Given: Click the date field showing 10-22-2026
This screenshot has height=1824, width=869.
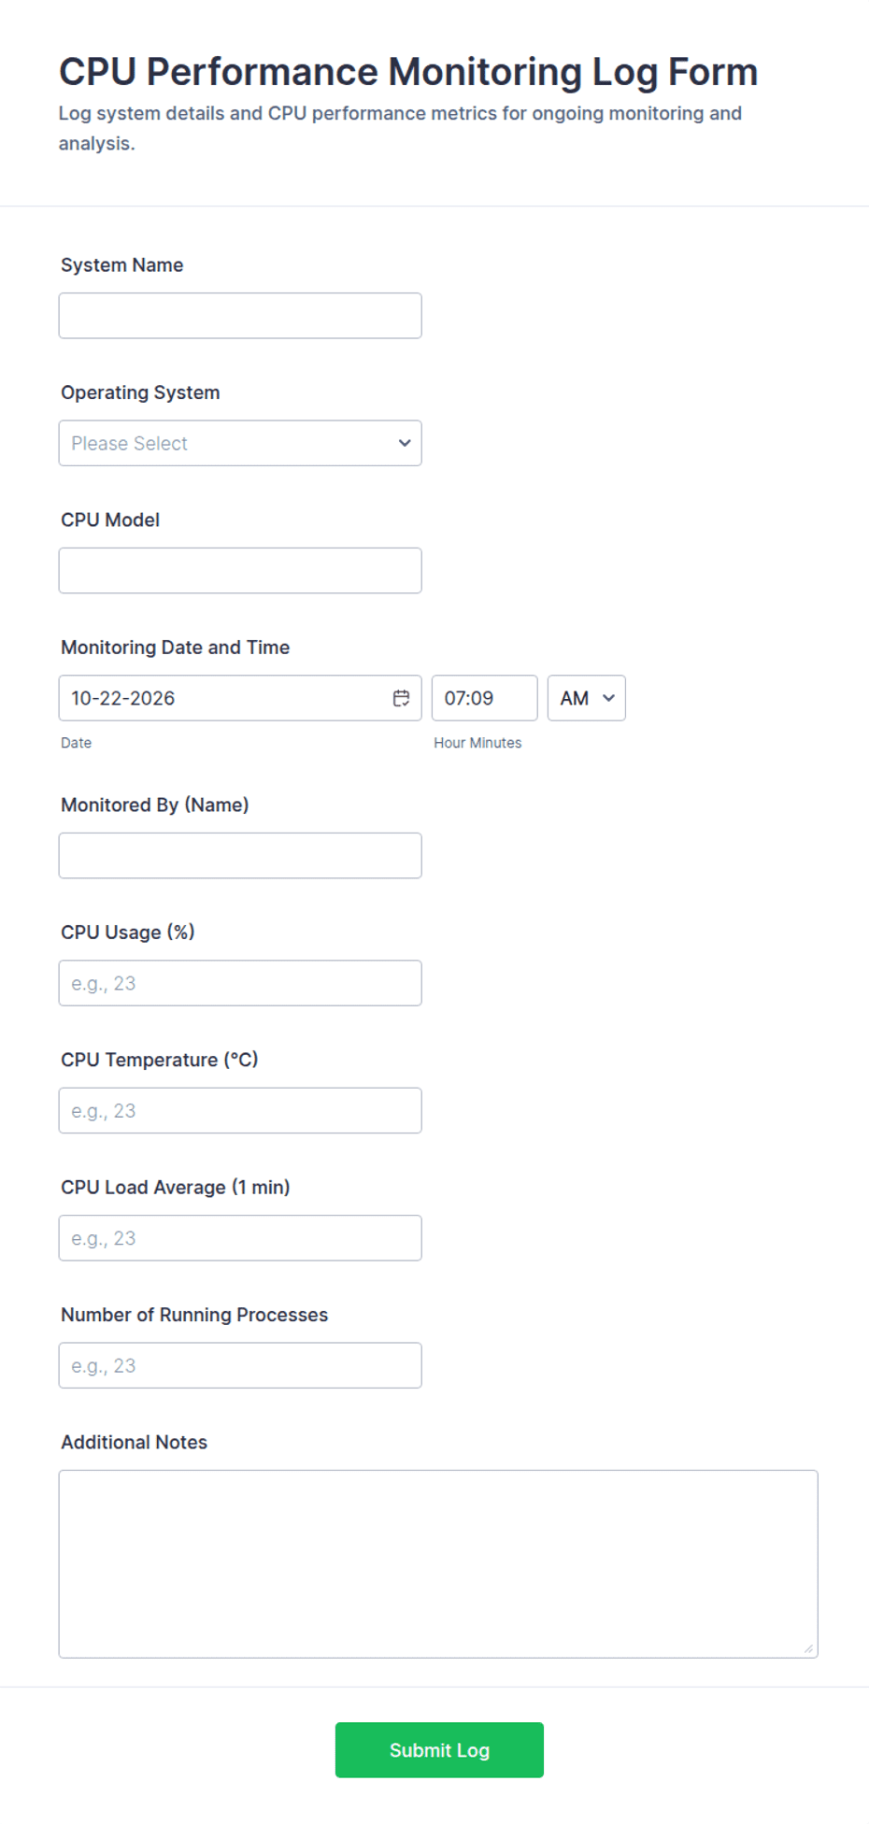Looking at the screenshot, I should (240, 698).
